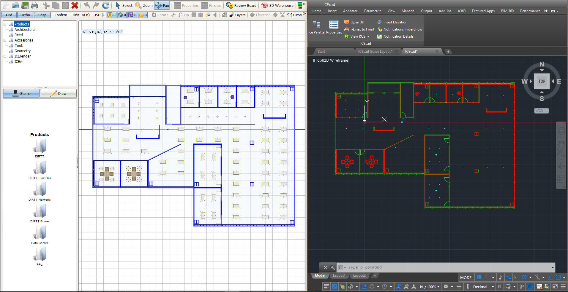Open the View RCS dropdown arrow
This screenshot has width=568, height=292.
point(368,36)
